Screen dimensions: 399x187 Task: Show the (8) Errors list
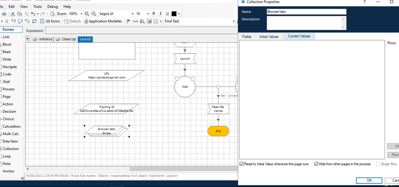50,21
